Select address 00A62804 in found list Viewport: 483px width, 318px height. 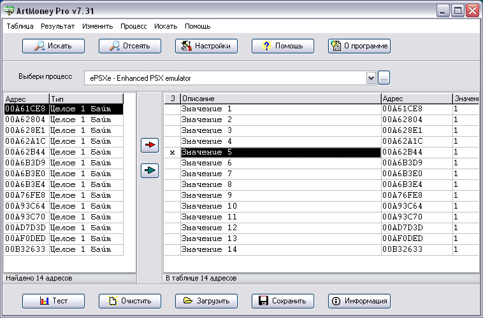pyautogui.click(x=27, y=120)
